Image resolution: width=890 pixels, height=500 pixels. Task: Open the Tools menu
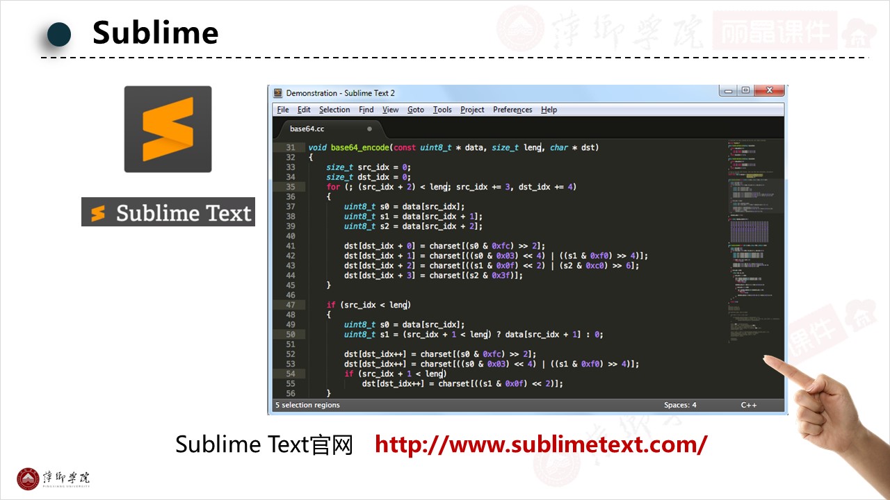442,110
